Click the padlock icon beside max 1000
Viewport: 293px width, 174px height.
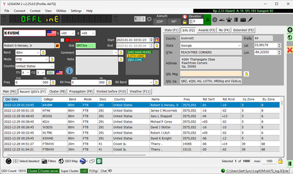[x=280, y=161]
